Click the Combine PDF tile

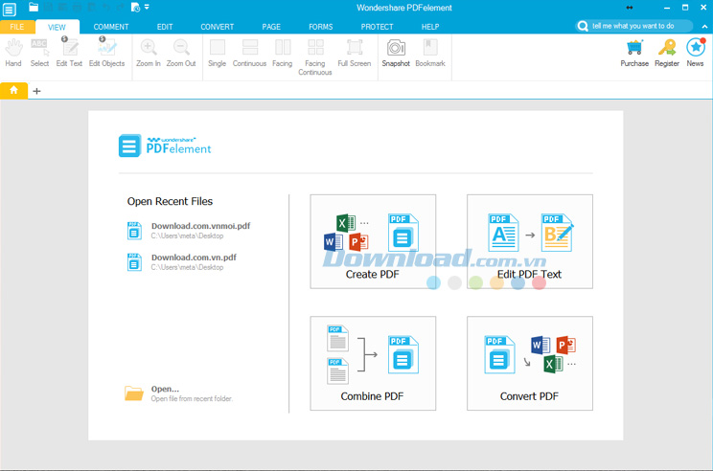pyautogui.click(x=373, y=364)
